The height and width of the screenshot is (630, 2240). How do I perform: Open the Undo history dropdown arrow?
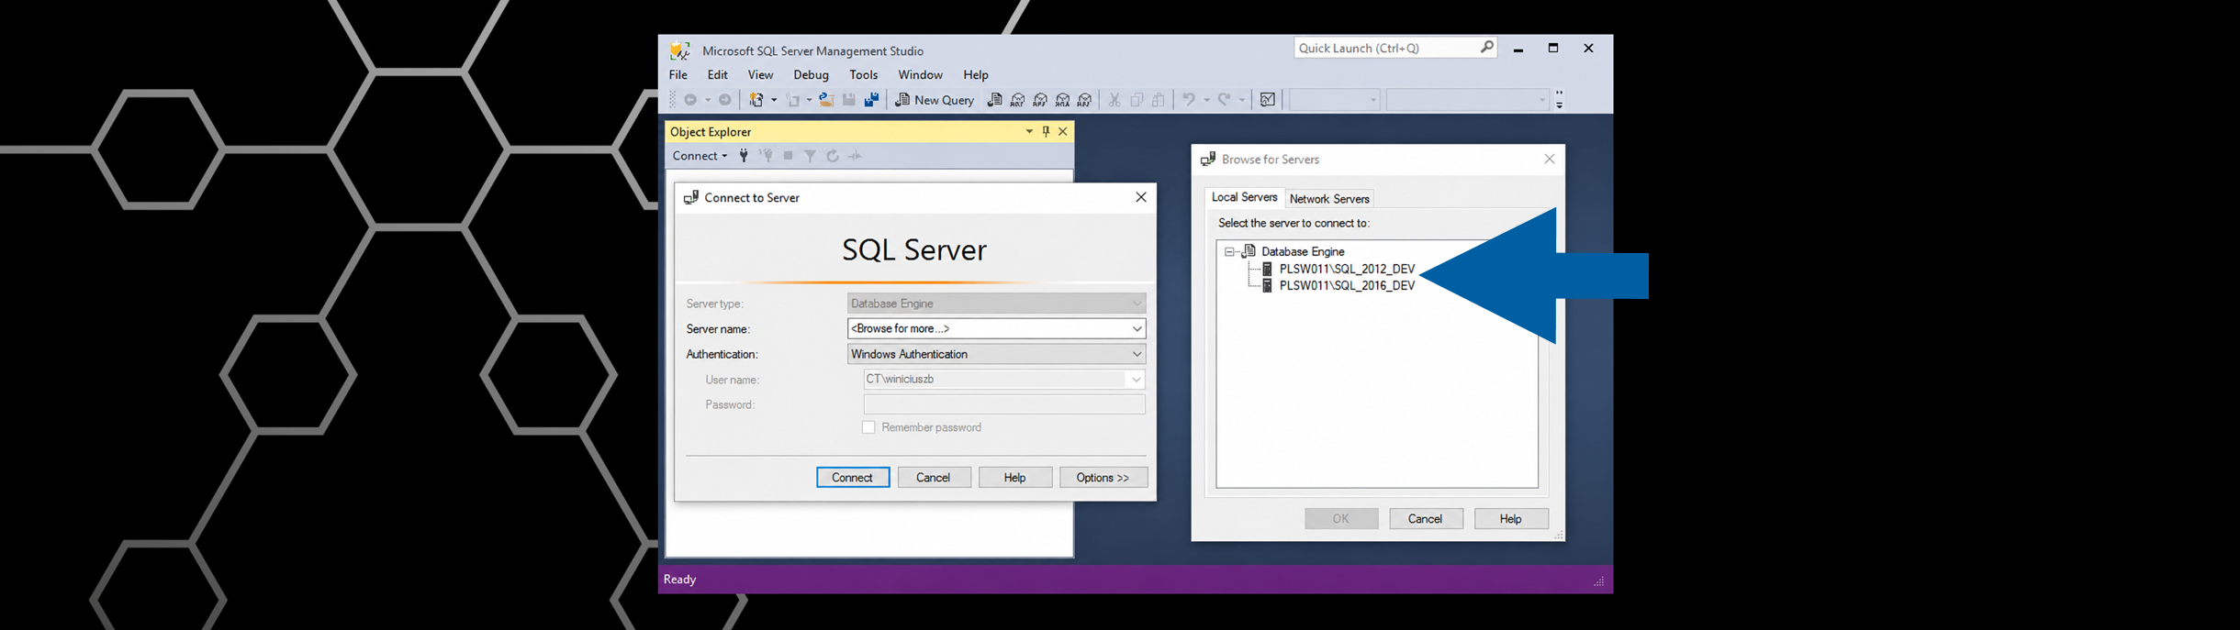[x=1206, y=100]
